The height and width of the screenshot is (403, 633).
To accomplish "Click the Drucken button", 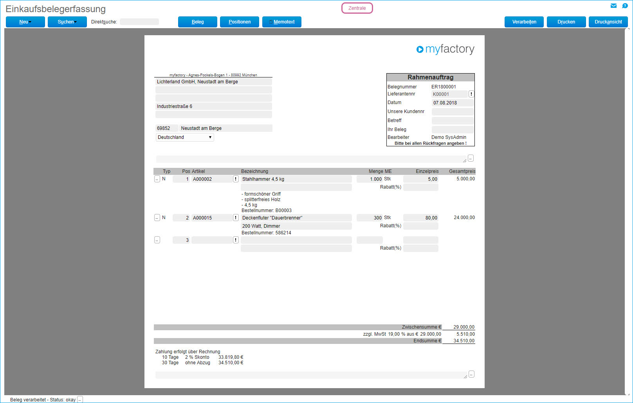I will 566,22.
